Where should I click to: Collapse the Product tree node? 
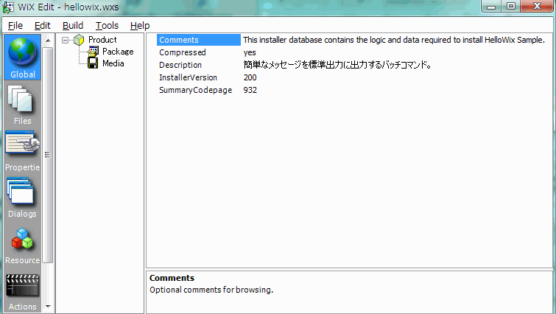[65, 40]
